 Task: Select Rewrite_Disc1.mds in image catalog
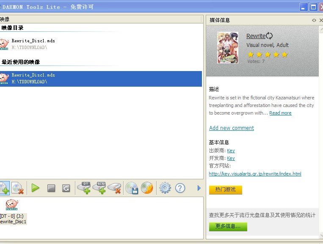[101, 44]
